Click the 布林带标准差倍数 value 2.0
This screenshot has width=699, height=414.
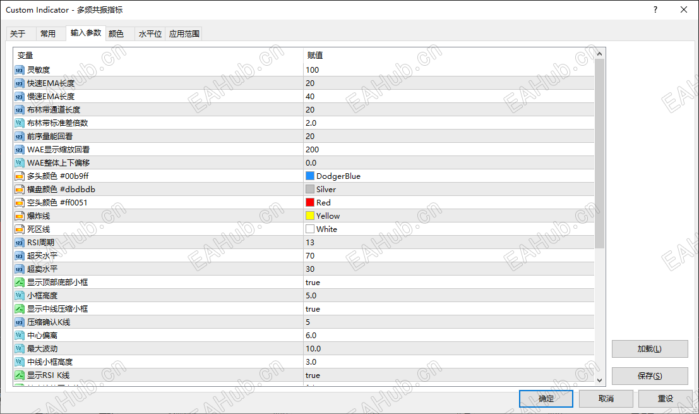point(311,123)
